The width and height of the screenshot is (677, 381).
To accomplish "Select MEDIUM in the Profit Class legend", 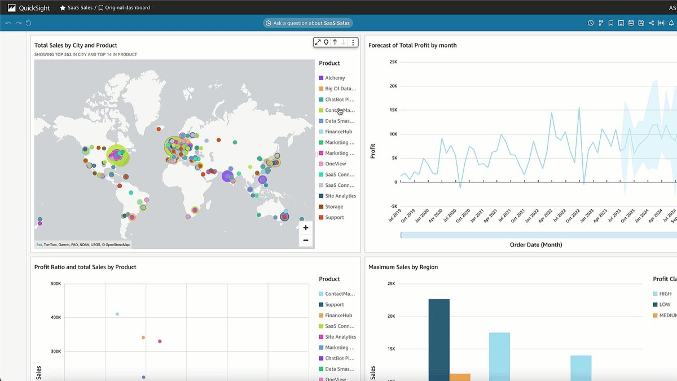I will [665, 315].
